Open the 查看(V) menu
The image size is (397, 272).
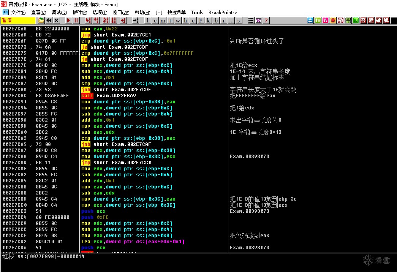[x=38, y=13]
